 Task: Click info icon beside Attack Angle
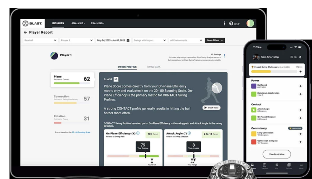coord(189,133)
